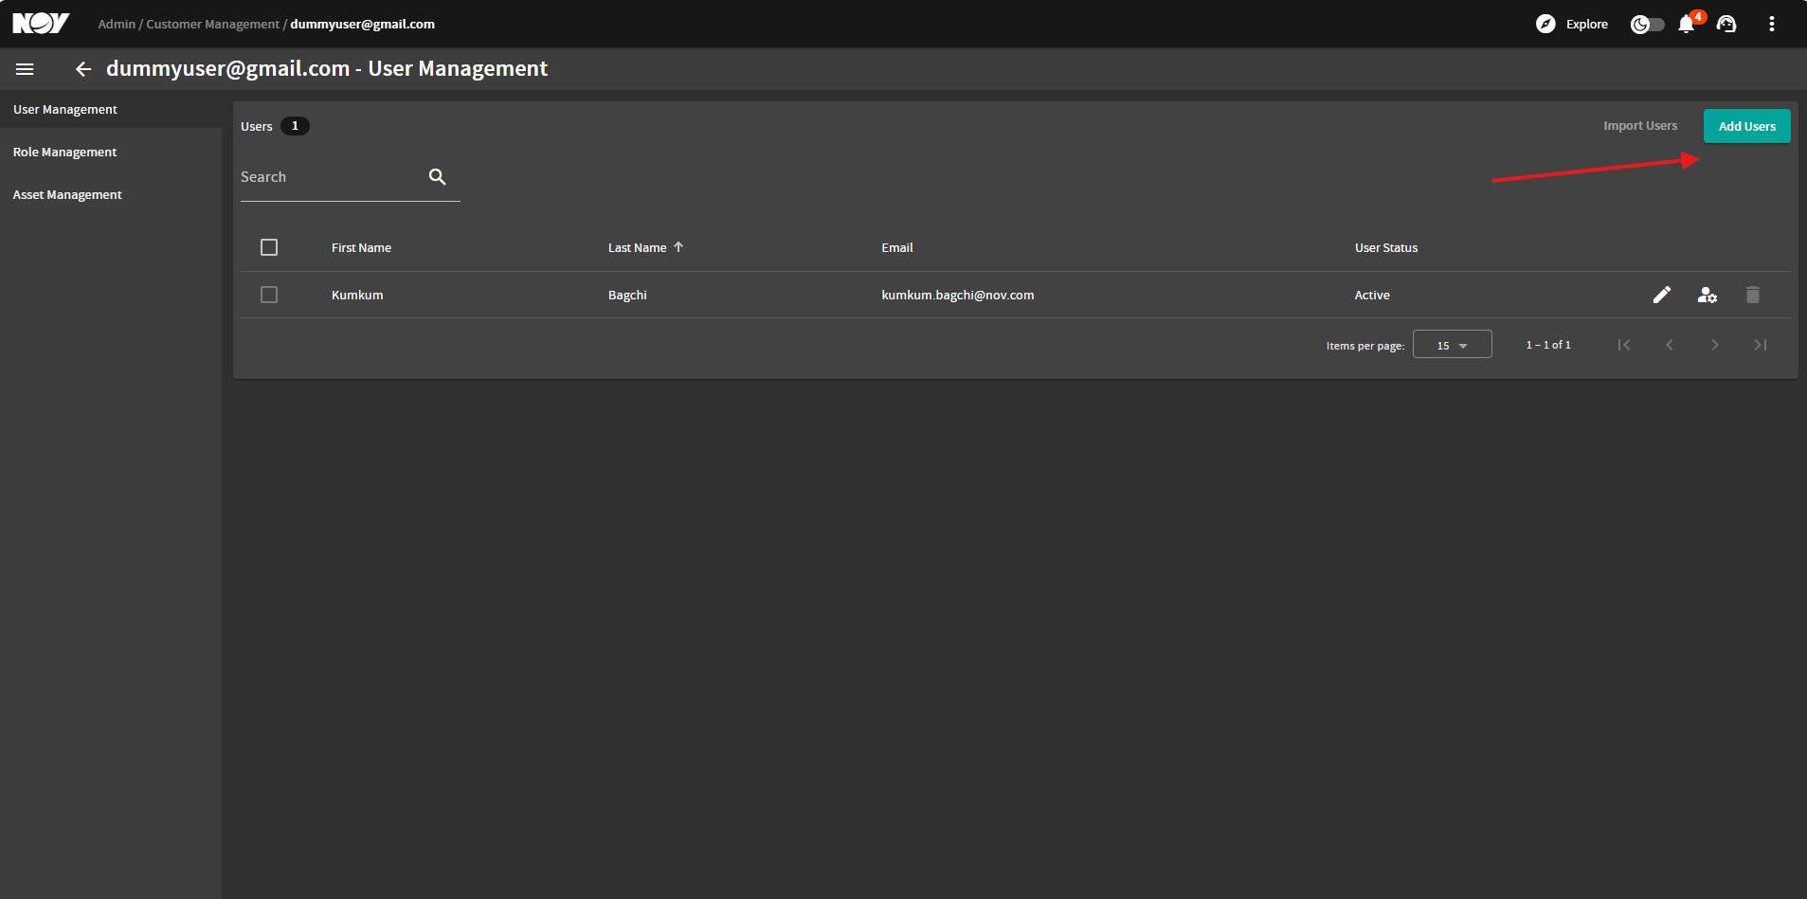Click the search magnifier icon
Screen dimensions: 1807x899
pyautogui.click(x=437, y=176)
